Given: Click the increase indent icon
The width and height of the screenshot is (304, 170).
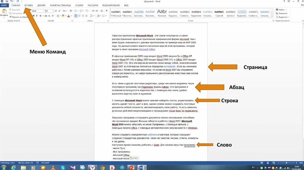Looking at the screenshot, I should [x=97, y=11].
